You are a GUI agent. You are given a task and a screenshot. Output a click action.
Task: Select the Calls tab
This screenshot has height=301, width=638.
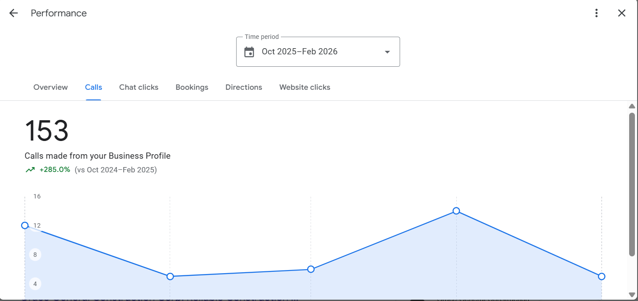pos(93,88)
